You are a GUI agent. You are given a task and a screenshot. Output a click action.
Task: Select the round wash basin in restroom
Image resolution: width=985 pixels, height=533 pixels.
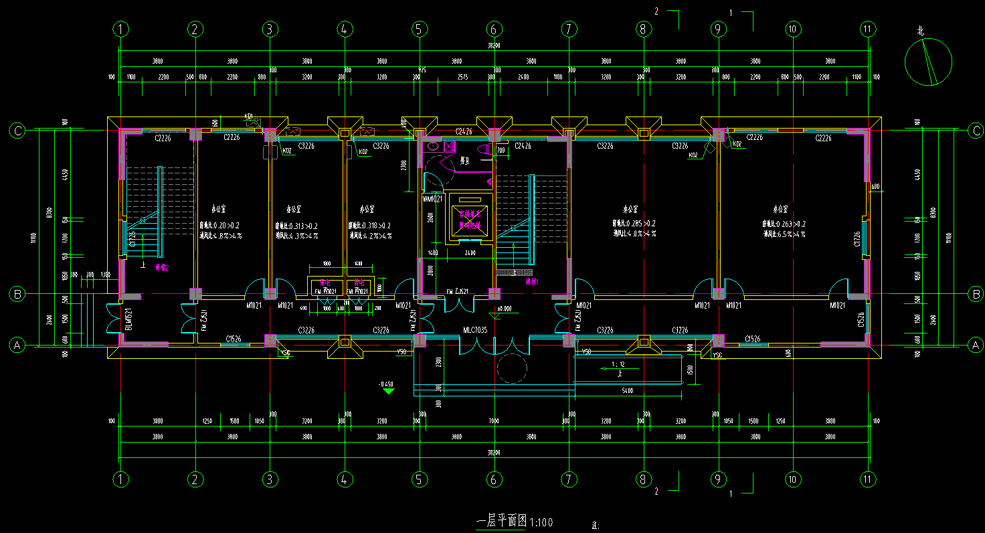tap(433, 146)
